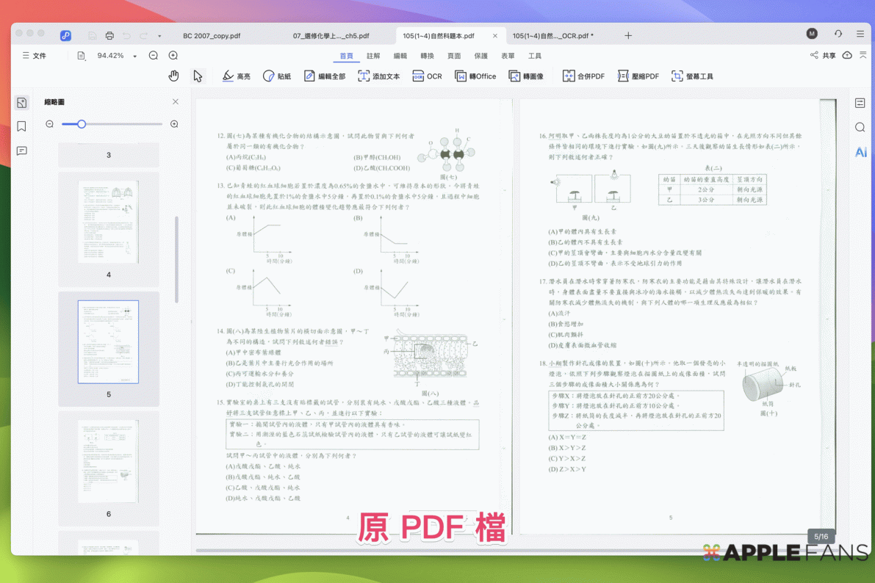Viewport: 875px width, 583px height.
Task: Activate the arrow Select tool
Action: (x=197, y=76)
